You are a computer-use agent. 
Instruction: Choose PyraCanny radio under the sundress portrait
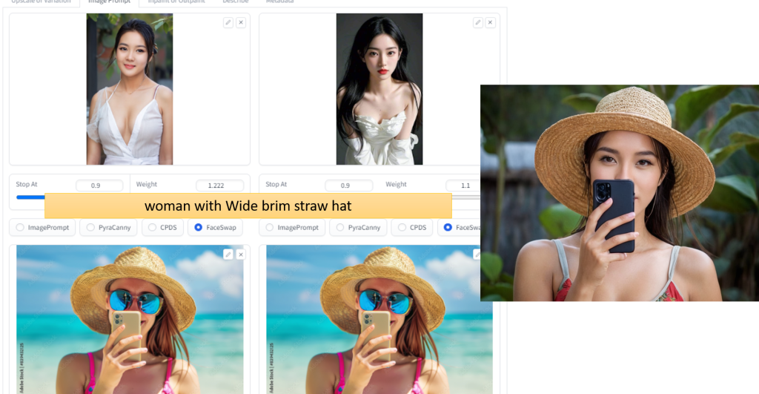pyautogui.click(x=90, y=228)
